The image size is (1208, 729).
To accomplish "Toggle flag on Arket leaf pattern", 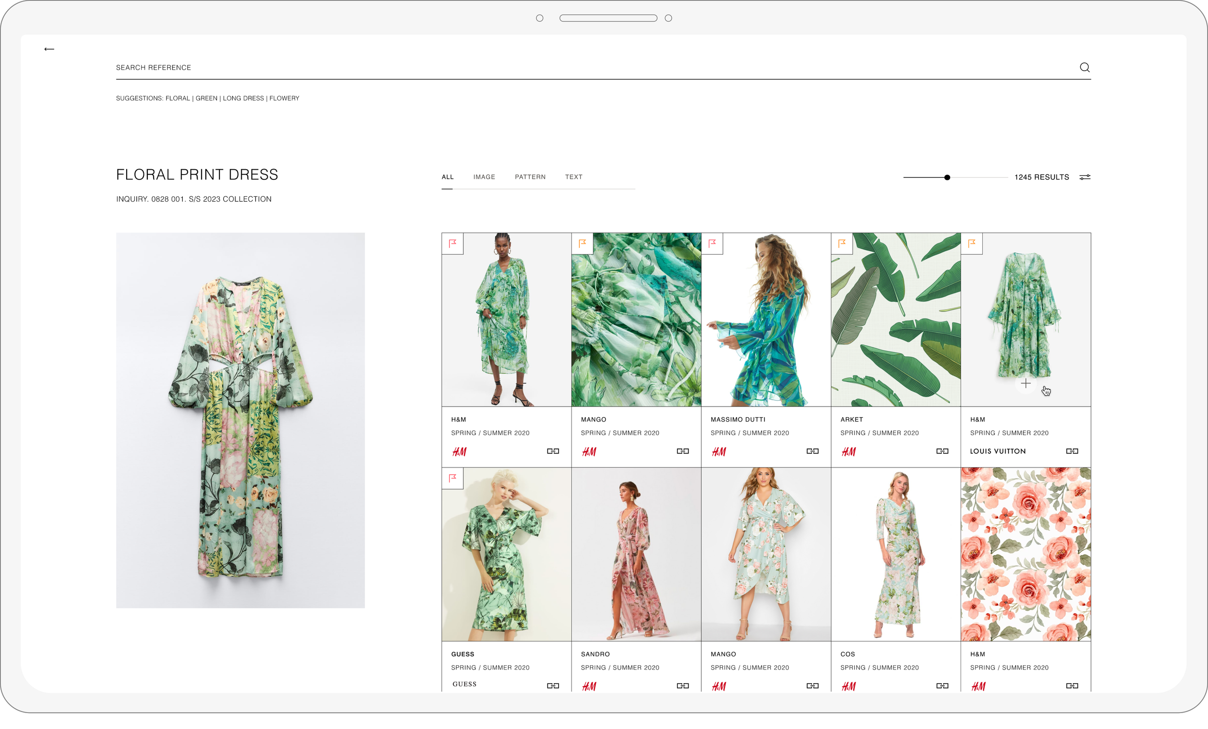I will pyautogui.click(x=842, y=243).
